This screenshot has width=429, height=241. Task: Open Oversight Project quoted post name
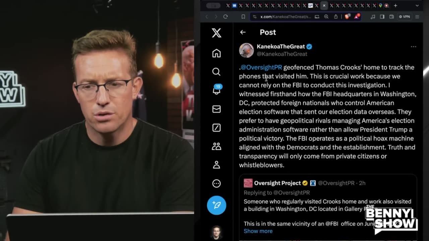click(278, 183)
